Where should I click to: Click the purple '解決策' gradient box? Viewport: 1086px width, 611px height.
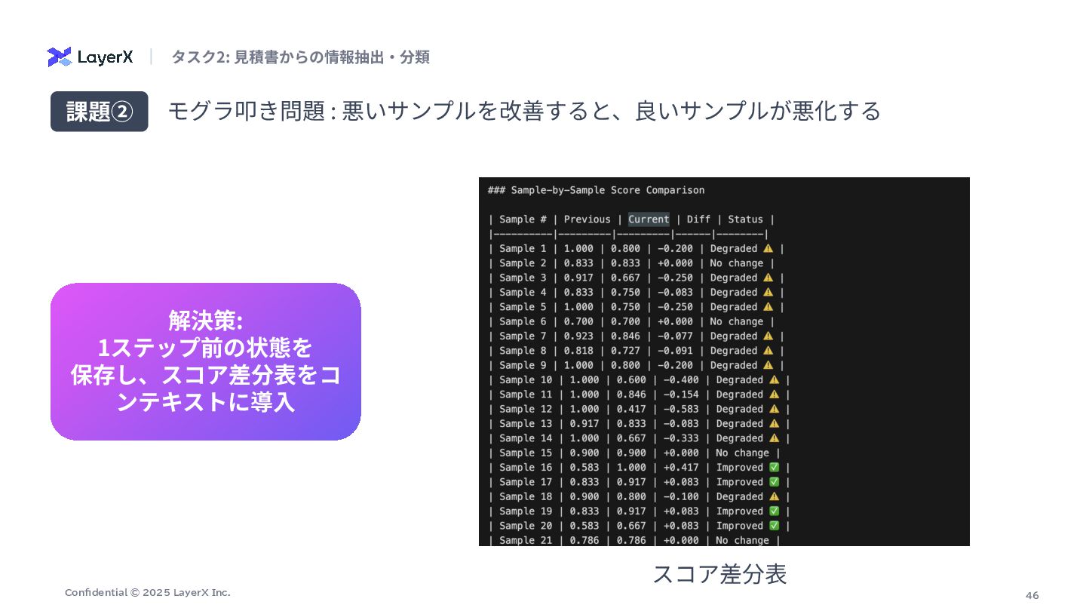point(206,361)
